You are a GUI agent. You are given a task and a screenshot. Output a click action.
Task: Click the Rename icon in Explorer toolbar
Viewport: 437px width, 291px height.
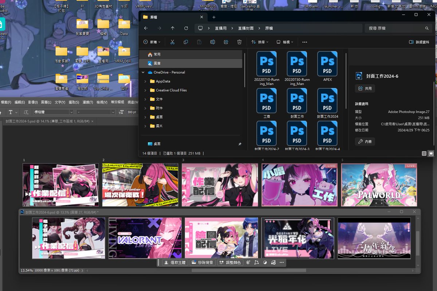(213, 42)
